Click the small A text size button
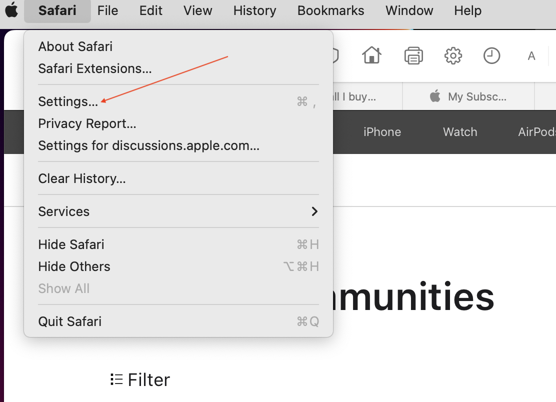556x402 pixels. tap(531, 56)
